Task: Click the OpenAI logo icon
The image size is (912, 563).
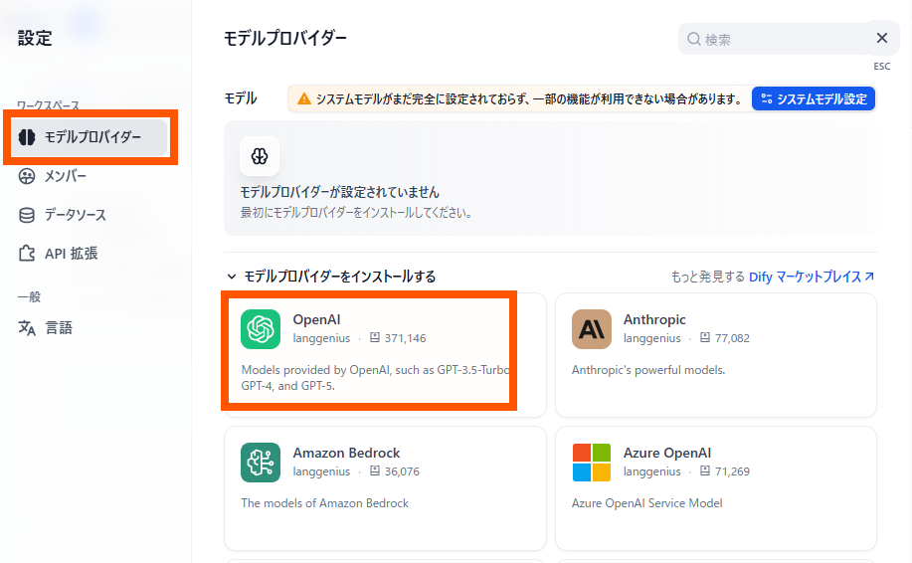Action: tap(261, 329)
